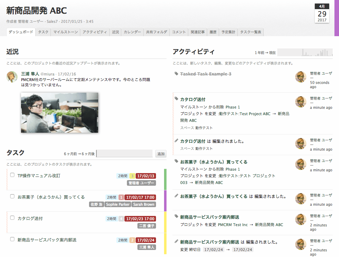The image size is (339, 257).
Task: Open the コメント tab
Action: tap(178, 32)
